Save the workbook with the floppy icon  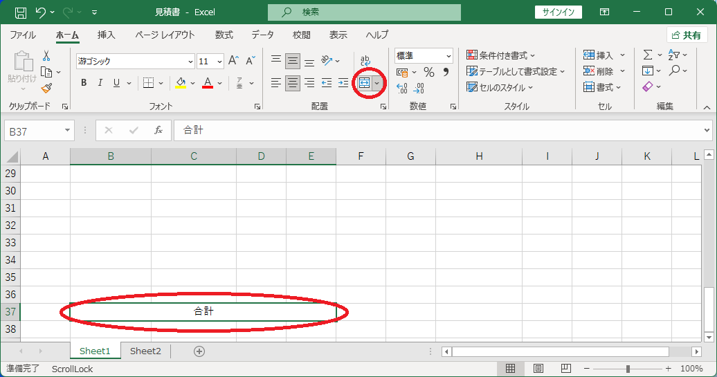(21, 12)
